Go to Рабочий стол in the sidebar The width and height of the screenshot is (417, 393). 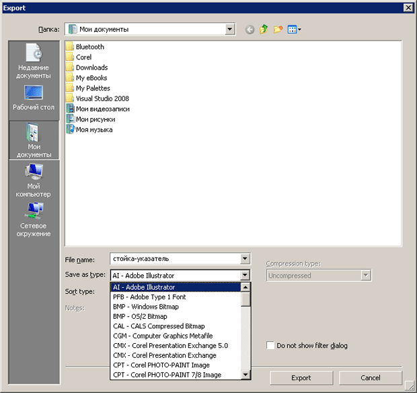coord(34,98)
